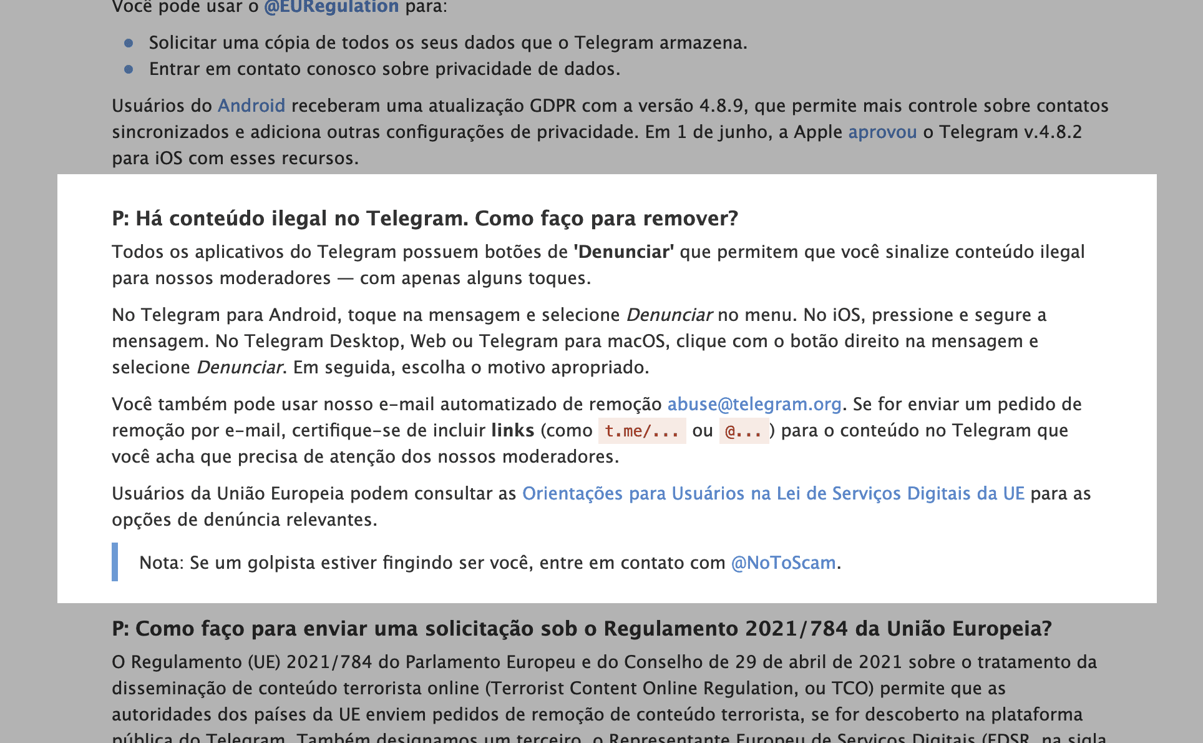Open the @EURegulation link
This screenshot has height=743, width=1203.
[331, 7]
